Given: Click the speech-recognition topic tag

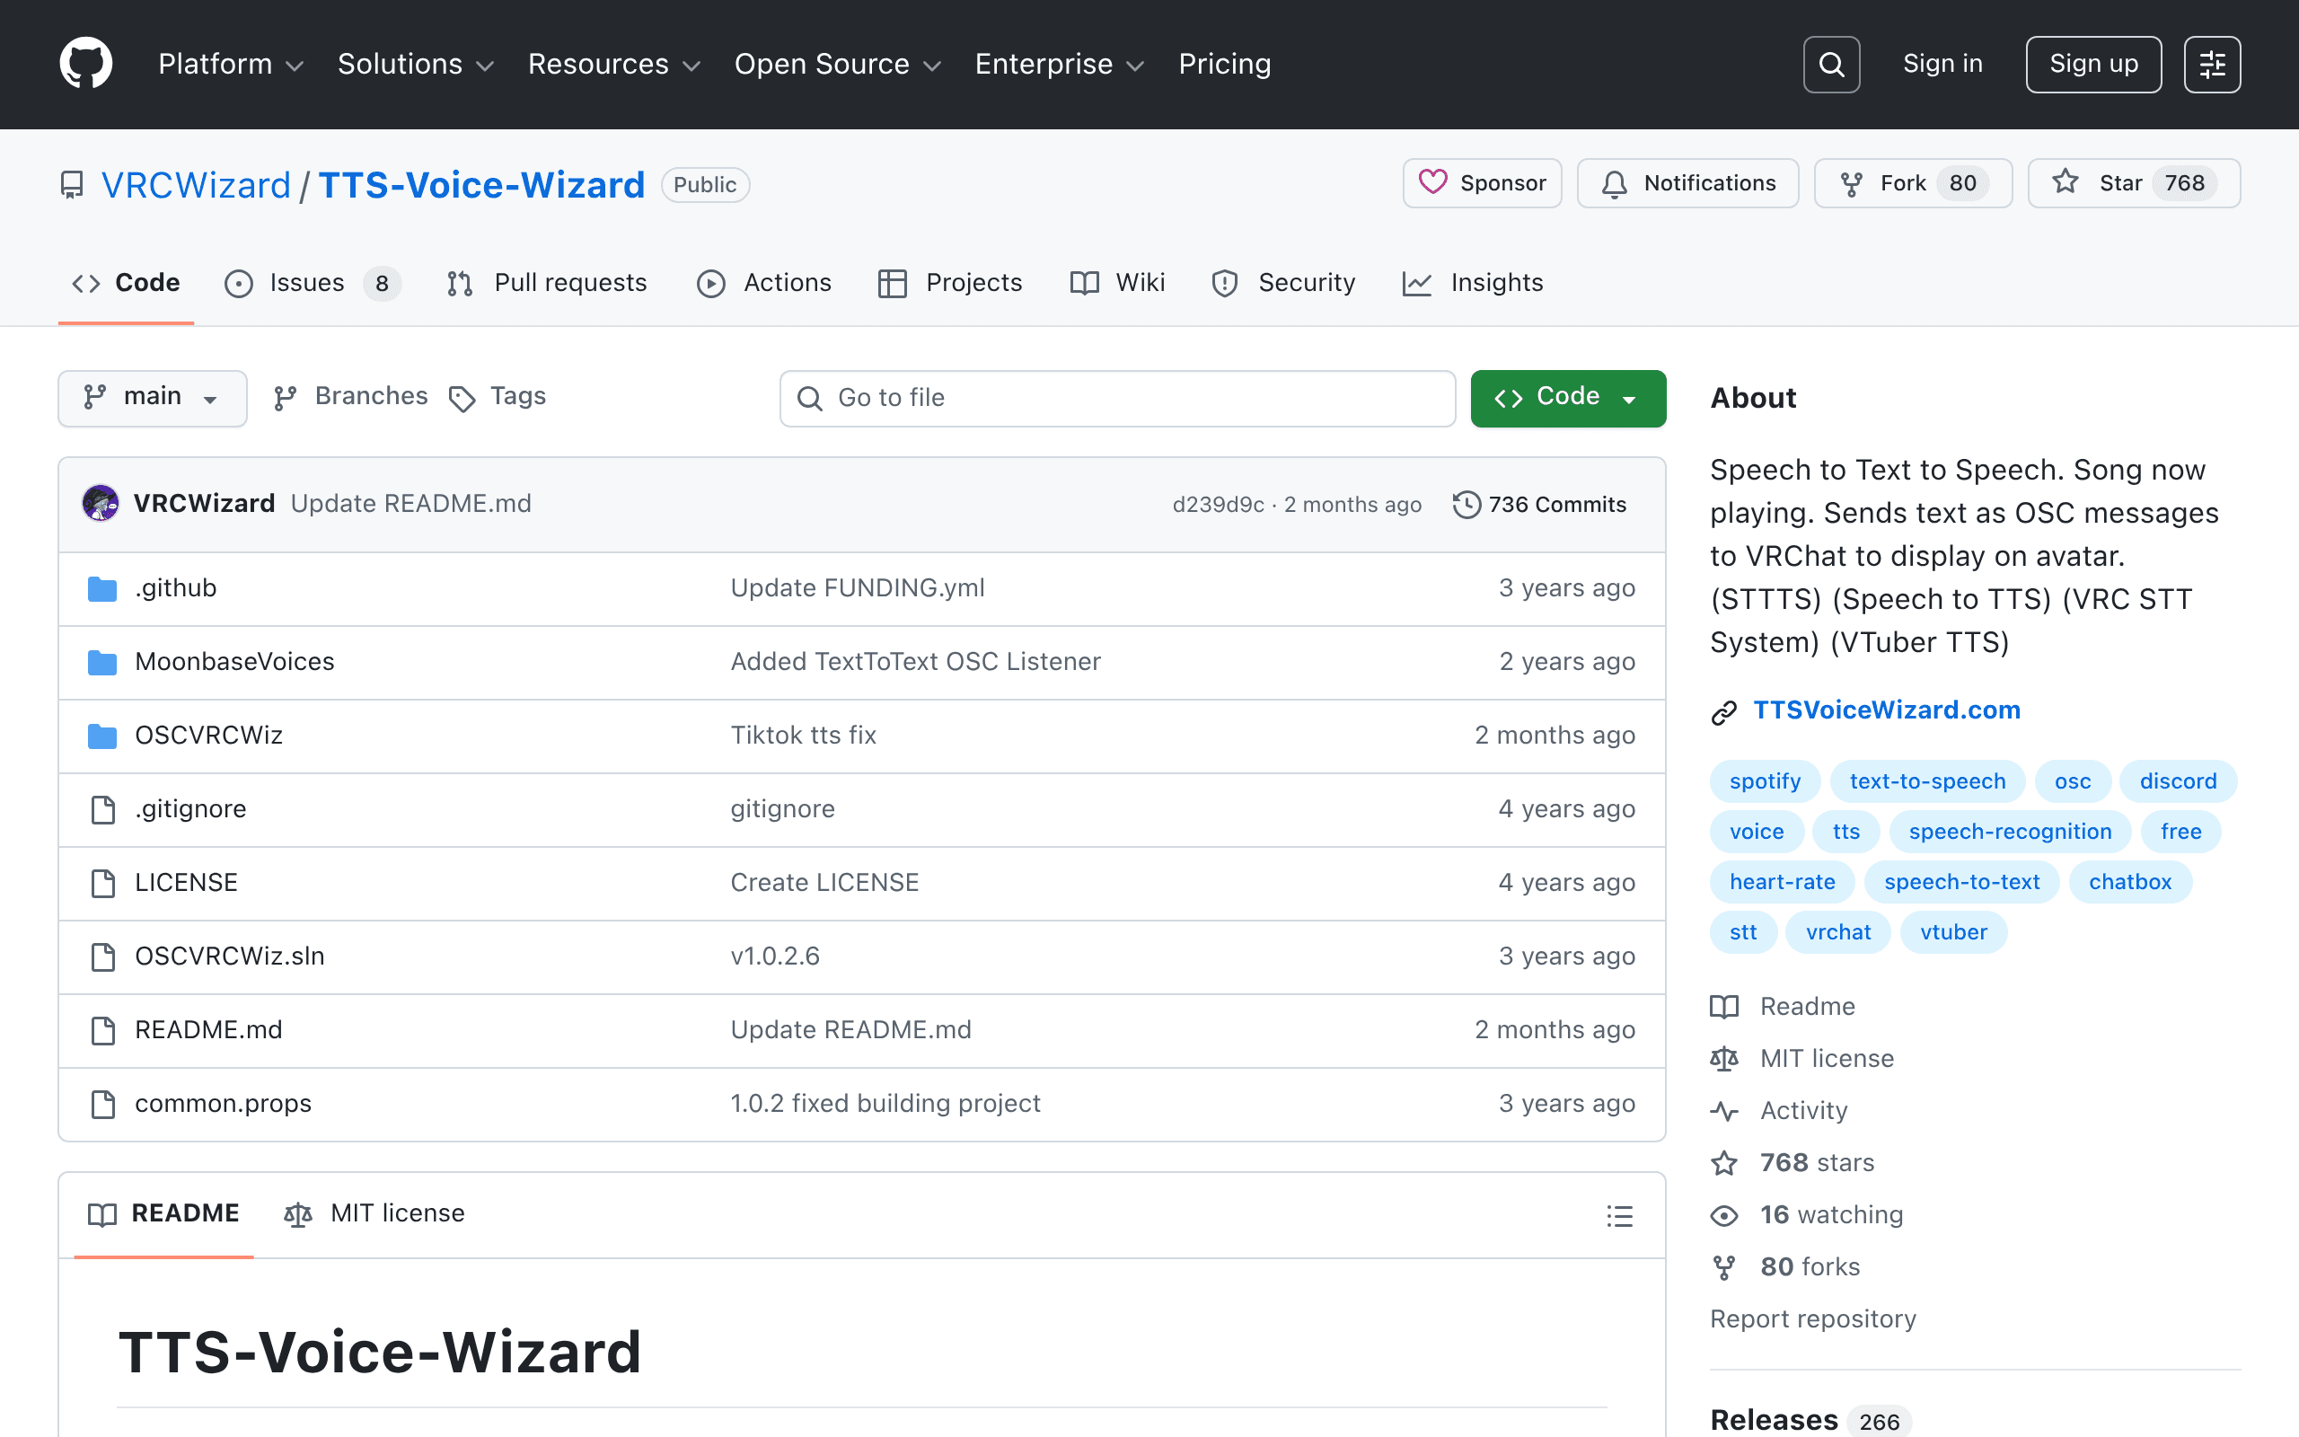Looking at the screenshot, I should 2010,832.
